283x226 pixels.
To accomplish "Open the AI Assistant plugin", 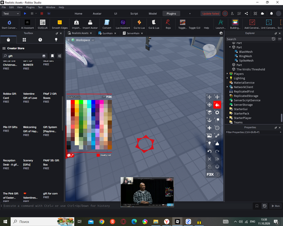I will click(x=28, y=24).
